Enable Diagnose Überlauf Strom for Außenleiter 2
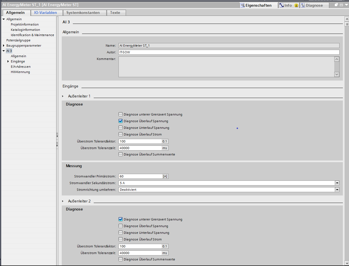 click(x=120, y=239)
